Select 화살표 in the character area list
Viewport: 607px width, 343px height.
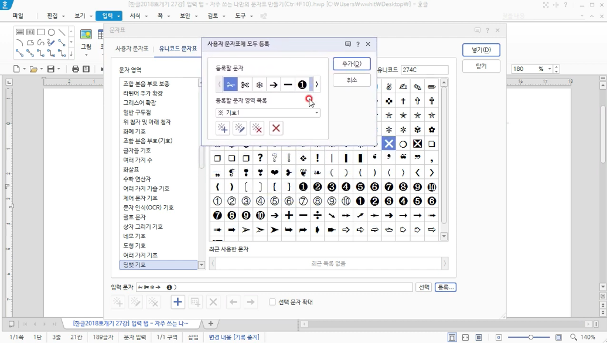tap(131, 169)
